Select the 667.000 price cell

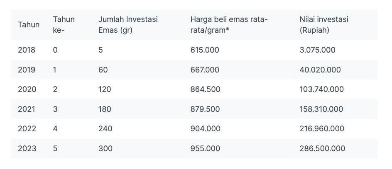[x=205, y=70]
